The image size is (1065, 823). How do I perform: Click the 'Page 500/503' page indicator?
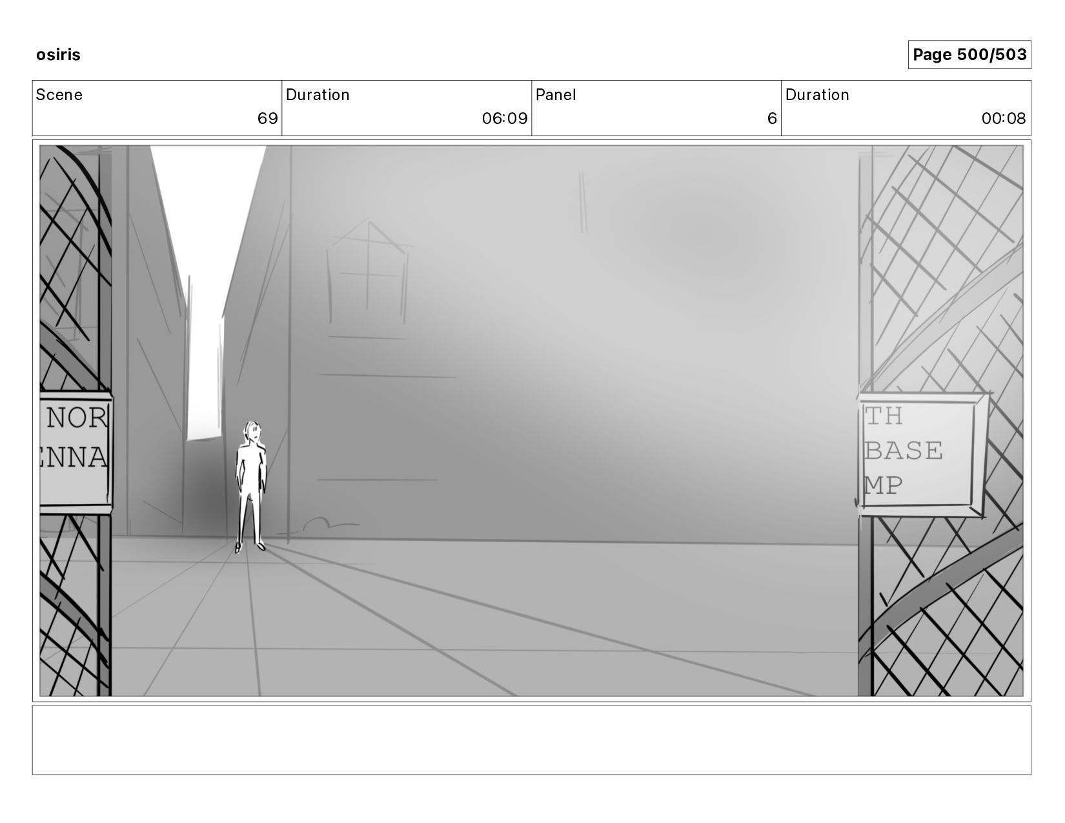969,55
